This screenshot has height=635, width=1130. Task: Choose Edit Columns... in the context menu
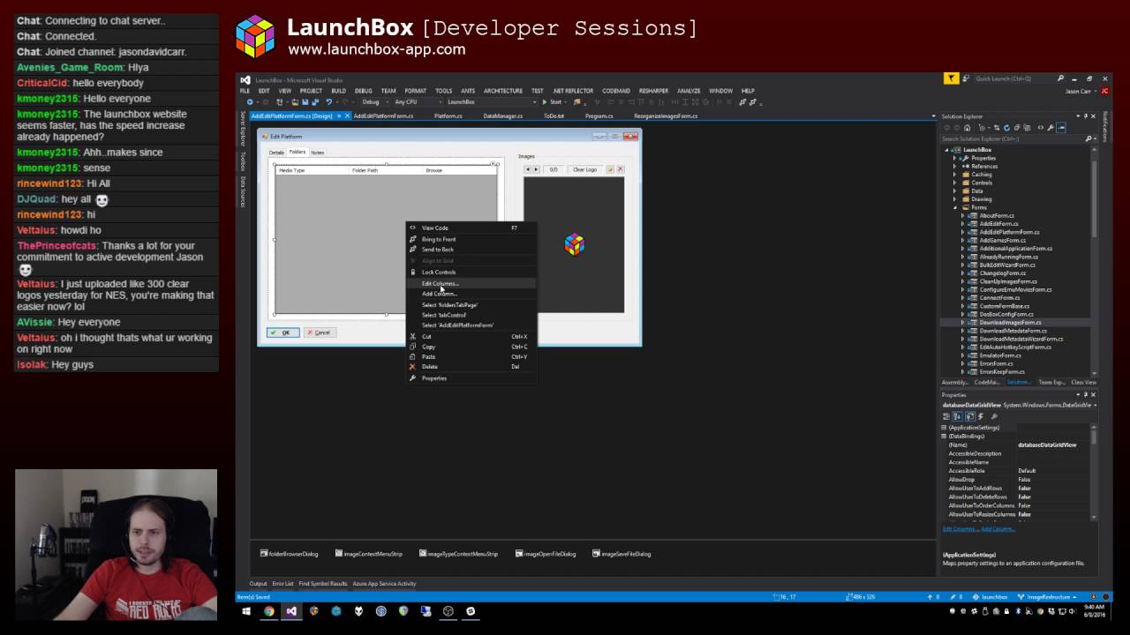click(x=471, y=283)
